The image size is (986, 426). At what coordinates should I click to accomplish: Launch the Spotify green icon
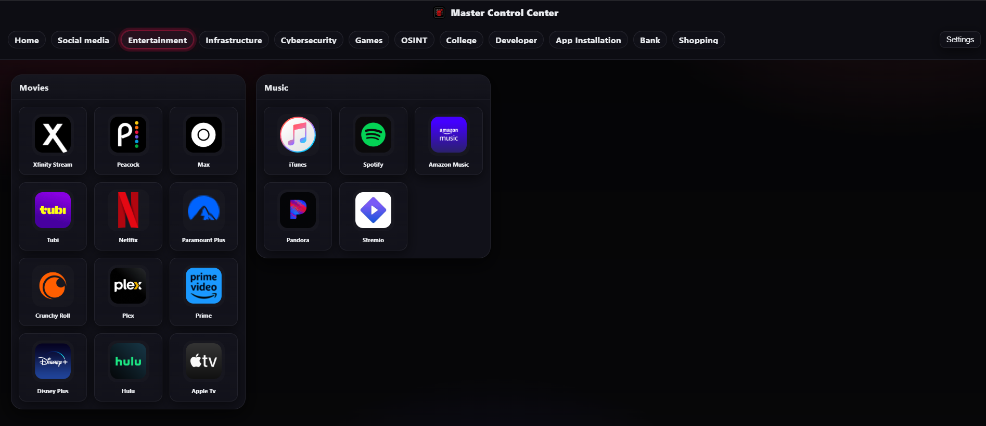[x=373, y=135]
